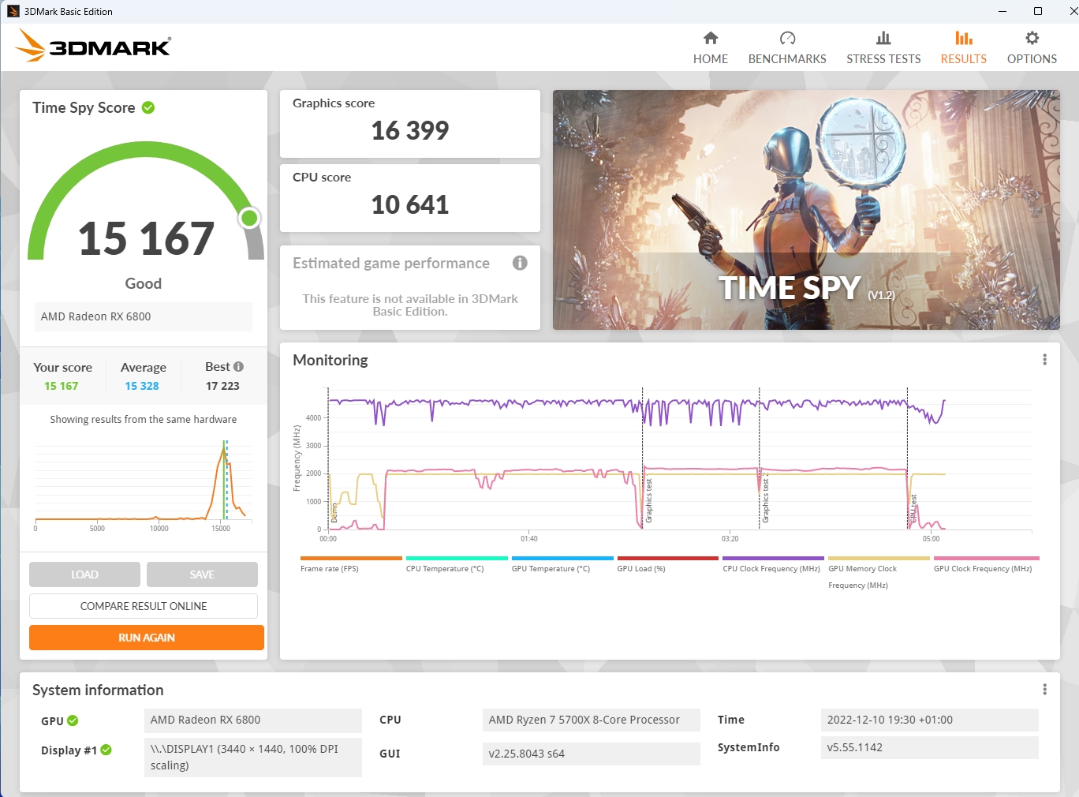Click the green checkmark beside Time Spy Score
The width and height of the screenshot is (1079, 797).
click(148, 107)
